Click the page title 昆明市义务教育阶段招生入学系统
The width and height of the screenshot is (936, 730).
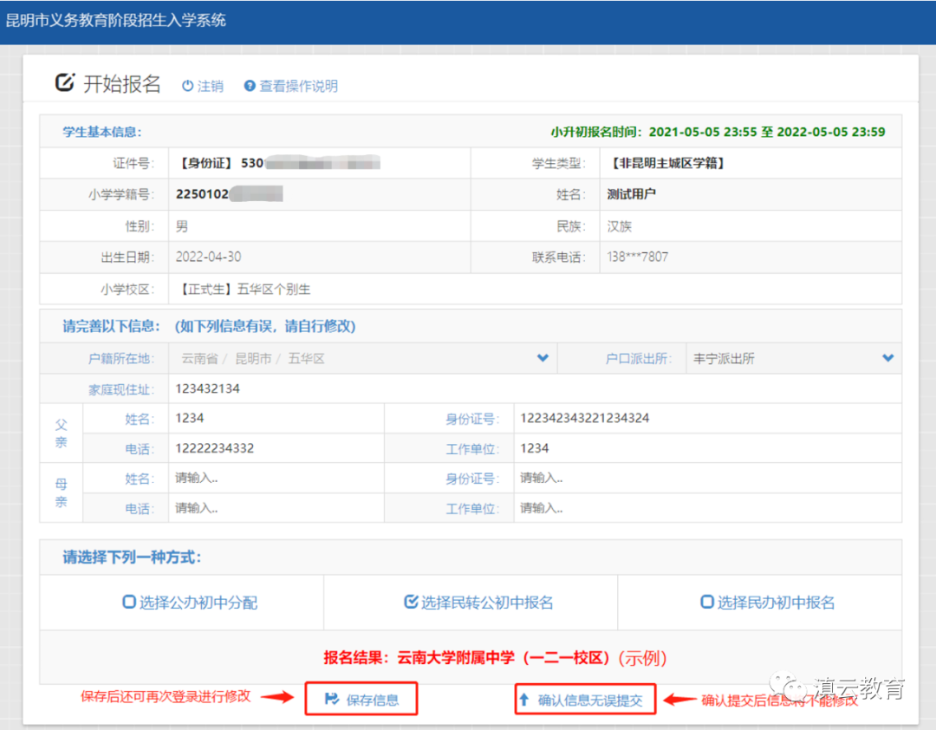click(x=116, y=20)
